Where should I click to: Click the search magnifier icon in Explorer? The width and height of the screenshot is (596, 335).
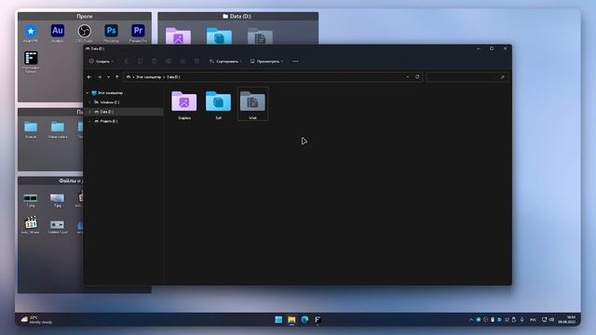(502, 77)
